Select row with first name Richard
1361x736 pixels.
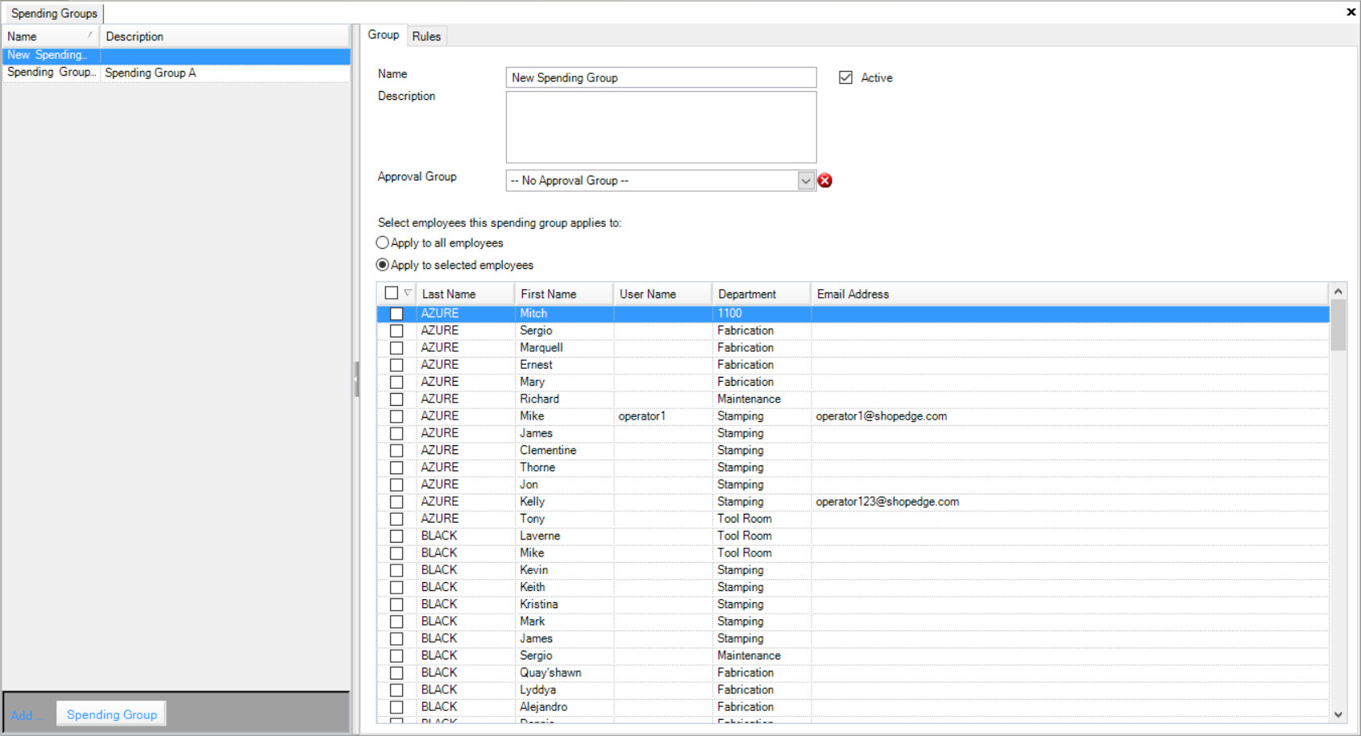(853, 399)
